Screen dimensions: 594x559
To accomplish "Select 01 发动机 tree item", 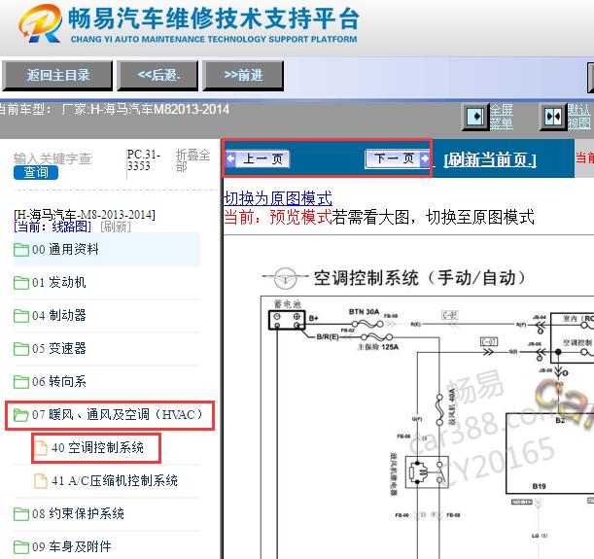I will point(106,283).
